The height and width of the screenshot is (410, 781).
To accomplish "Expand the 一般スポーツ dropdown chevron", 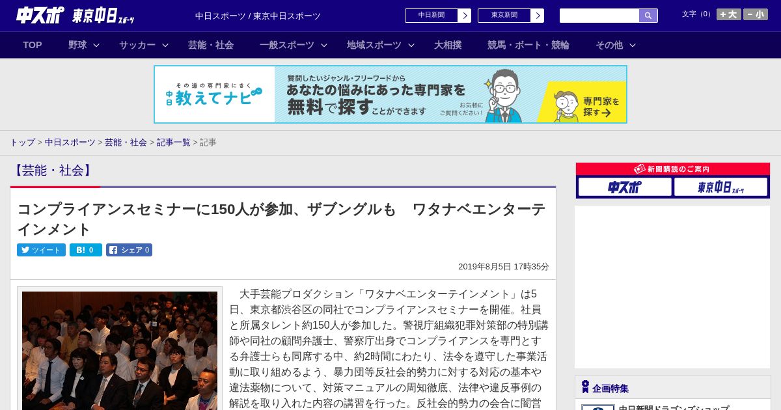I will click(324, 46).
